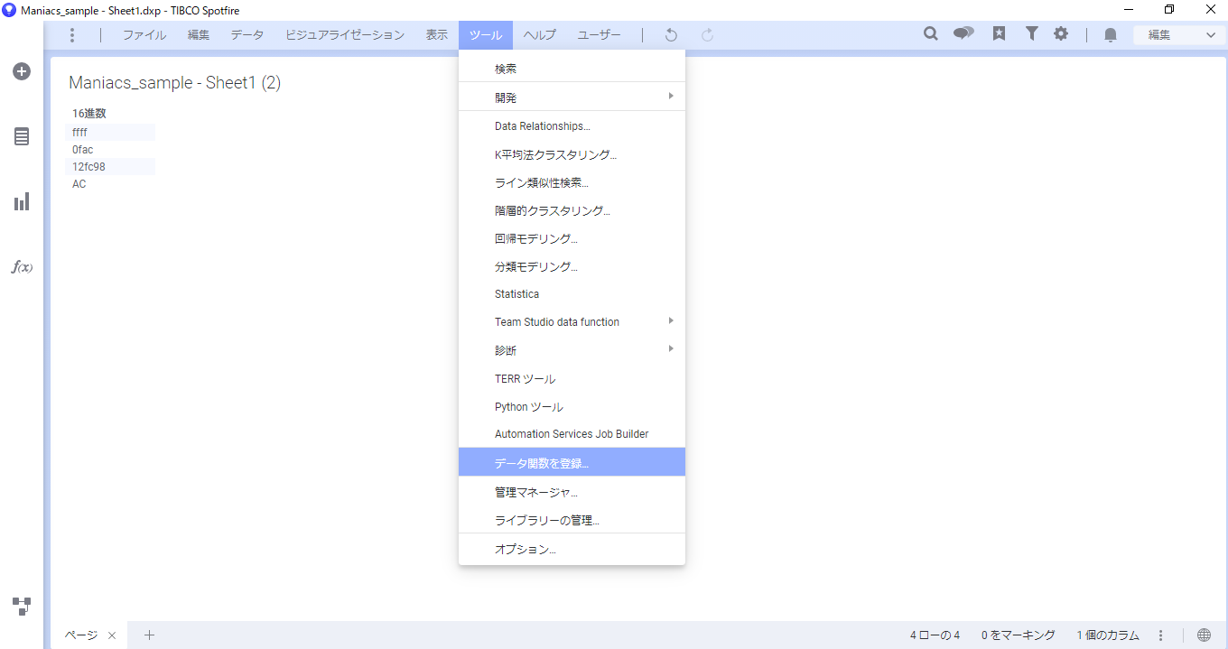Open the ユーザー menu
The image size is (1228, 649).
(600, 35)
